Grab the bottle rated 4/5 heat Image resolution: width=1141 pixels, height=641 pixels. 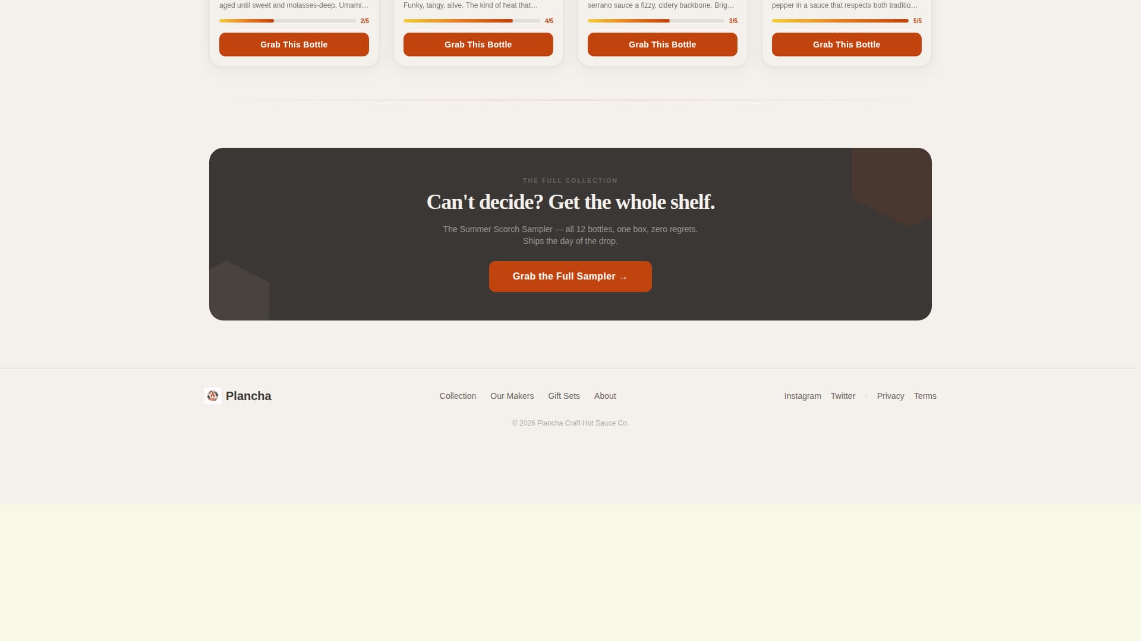click(478, 45)
